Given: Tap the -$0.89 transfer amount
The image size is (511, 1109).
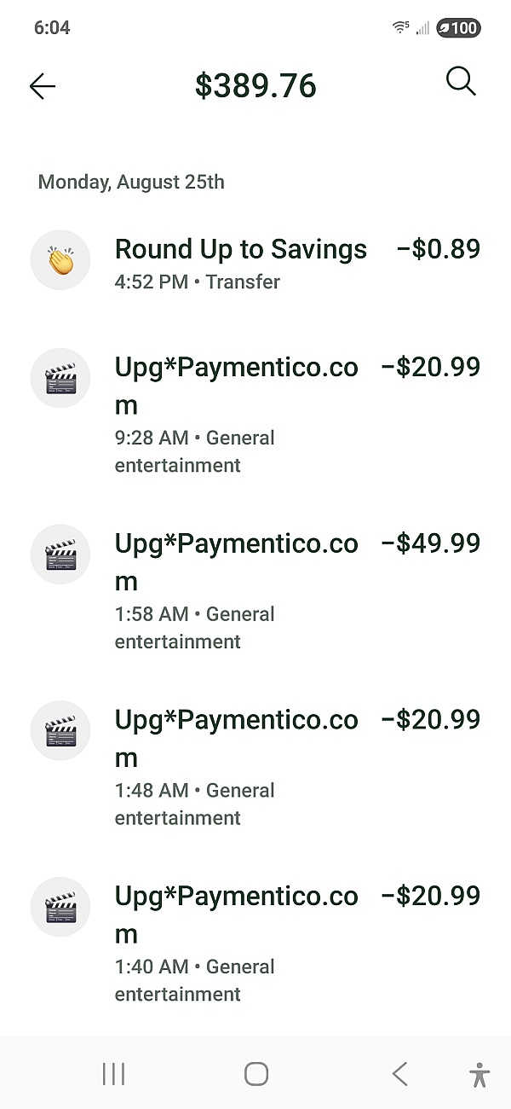Looking at the screenshot, I should click(439, 249).
